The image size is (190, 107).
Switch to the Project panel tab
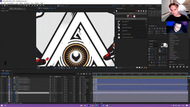pos(3,8)
